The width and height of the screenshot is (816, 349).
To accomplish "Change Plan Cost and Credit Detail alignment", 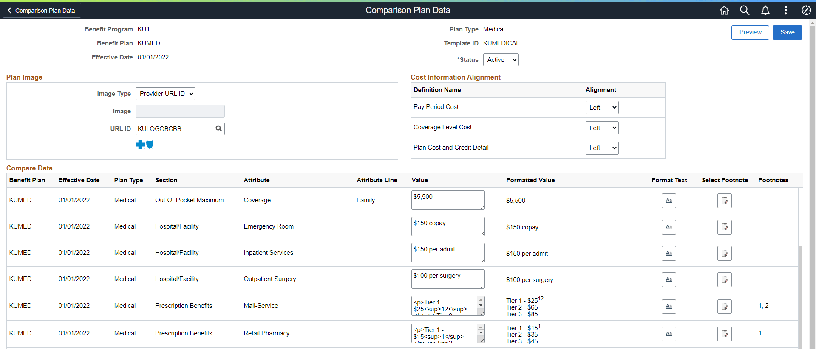I will (602, 148).
